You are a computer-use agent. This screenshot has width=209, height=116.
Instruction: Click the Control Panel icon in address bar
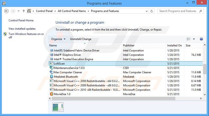coord(29,11)
